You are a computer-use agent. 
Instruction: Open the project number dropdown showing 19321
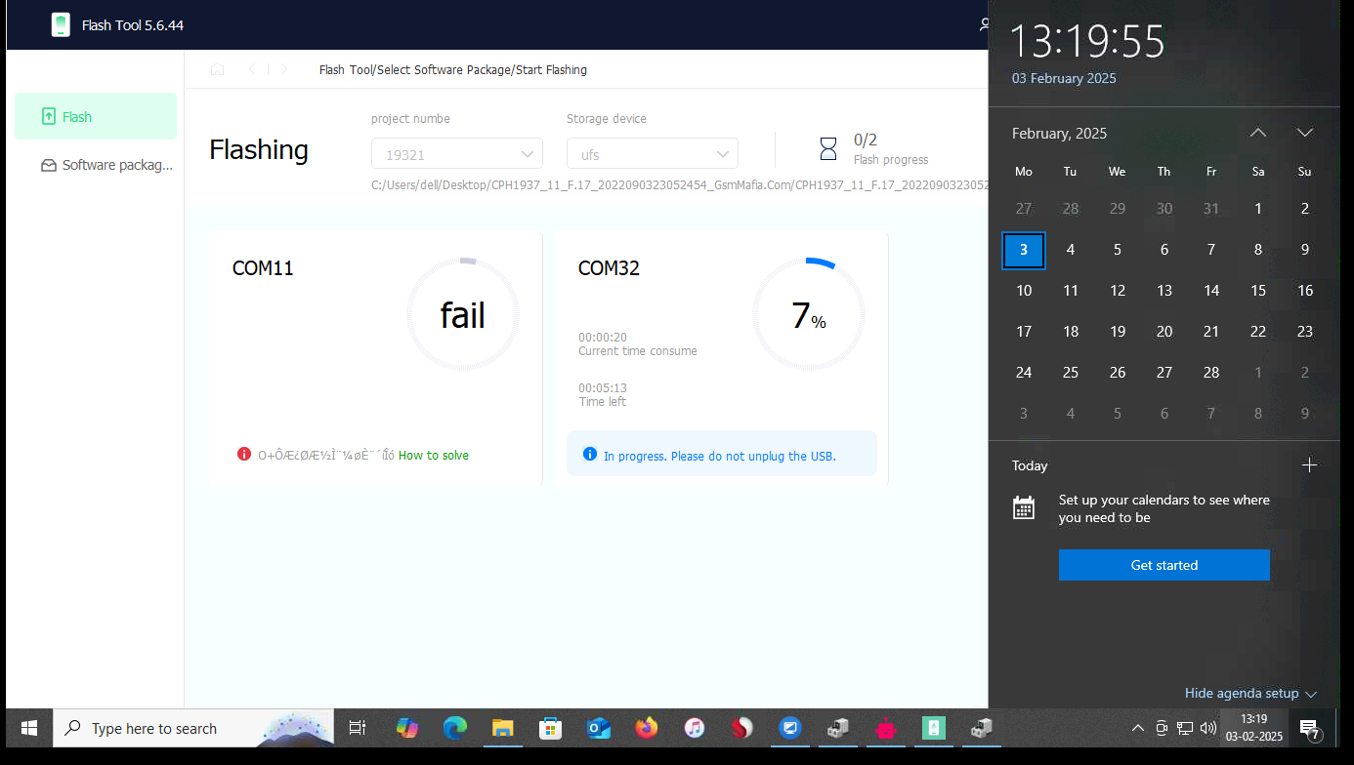(x=457, y=154)
